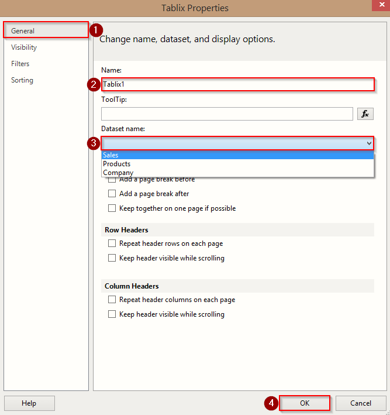
Task: Click the Name field containing Tablix1
Action: [x=237, y=84]
